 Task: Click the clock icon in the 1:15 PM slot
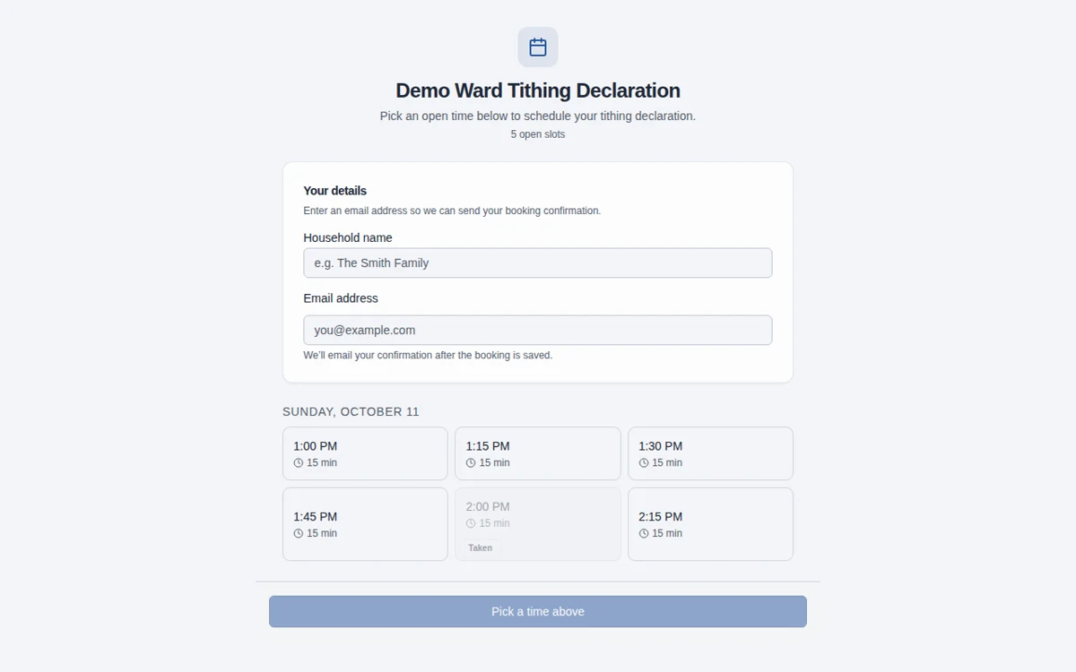[471, 462]
